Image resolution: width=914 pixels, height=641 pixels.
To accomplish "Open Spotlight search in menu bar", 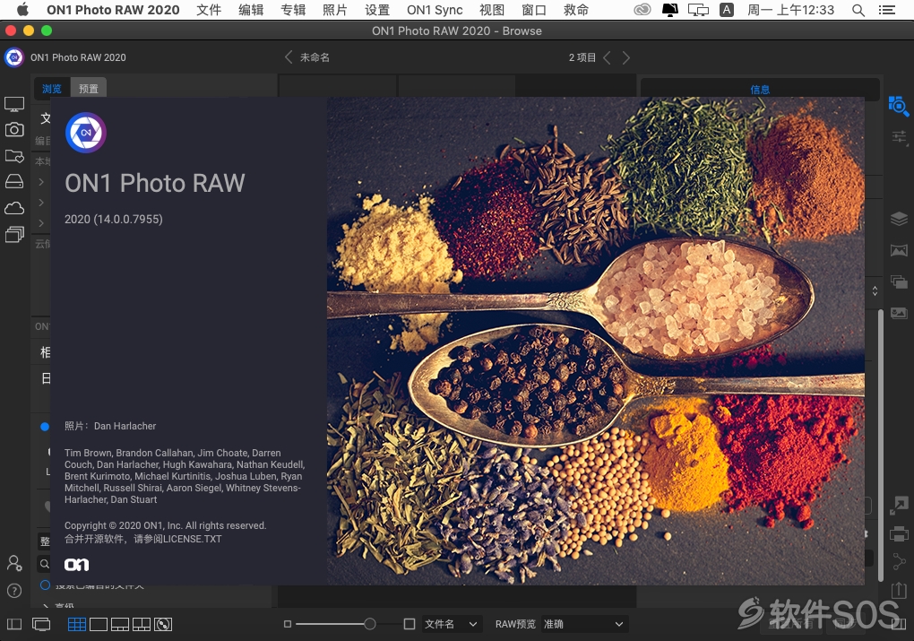I will (x=858, y=10).
